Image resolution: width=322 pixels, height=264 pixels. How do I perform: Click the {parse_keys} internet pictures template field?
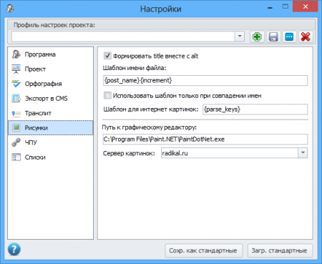[255, 109]
